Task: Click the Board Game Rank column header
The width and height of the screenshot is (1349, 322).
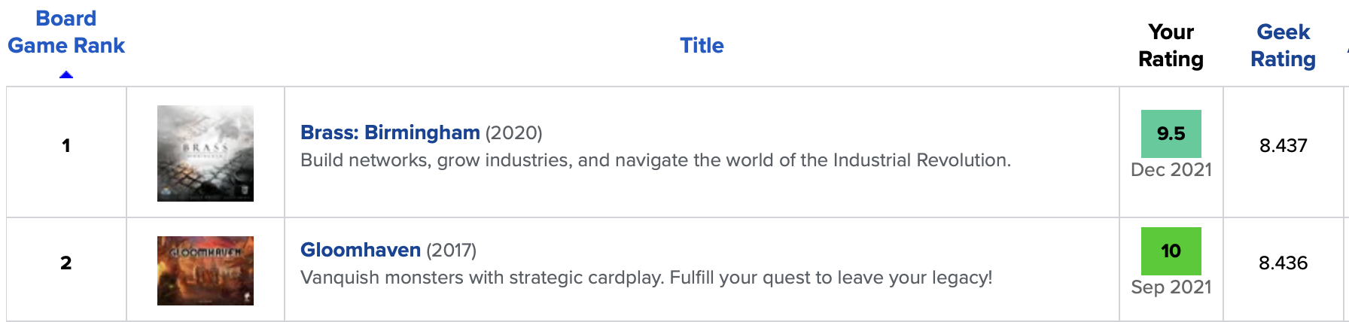Action: (x=66, y=32)
